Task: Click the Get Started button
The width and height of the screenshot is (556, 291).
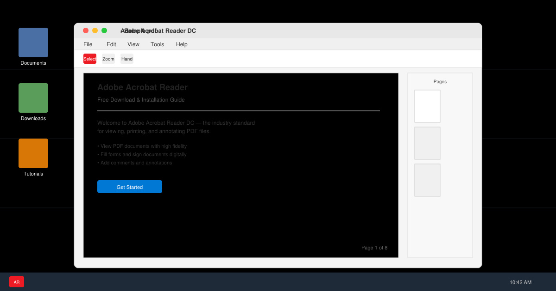Action: pyautogui.click(x=130, y=187)
